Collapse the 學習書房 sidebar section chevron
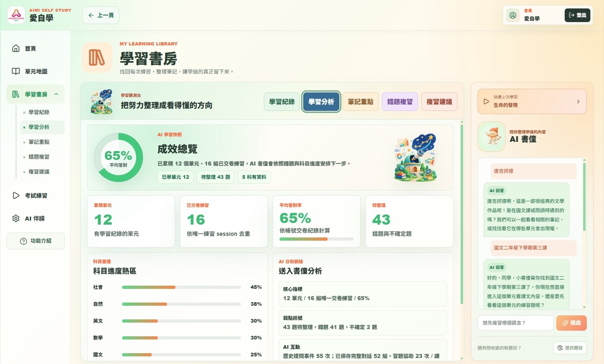Image resolution: width=604 pixels, height=364 pixels. [56, 94]
